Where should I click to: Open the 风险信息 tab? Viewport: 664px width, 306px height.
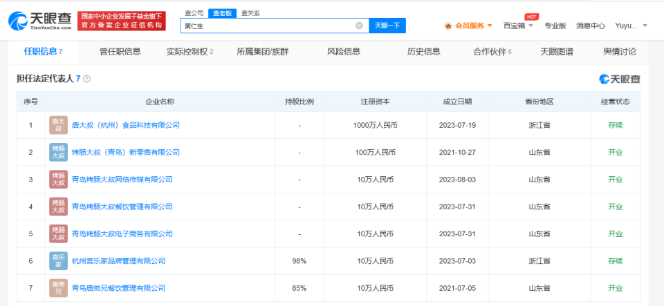point(344,52)
